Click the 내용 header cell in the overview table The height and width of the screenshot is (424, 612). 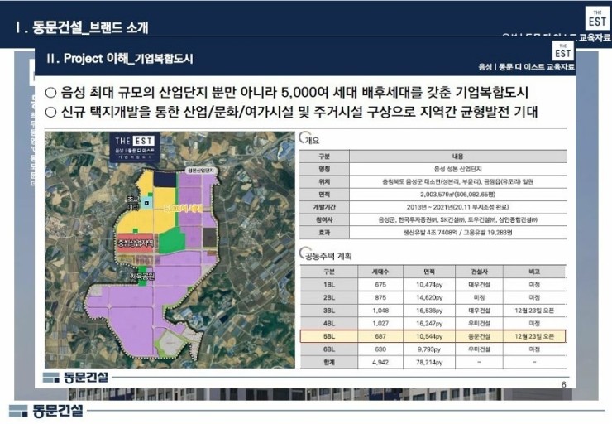pos(458,157)
